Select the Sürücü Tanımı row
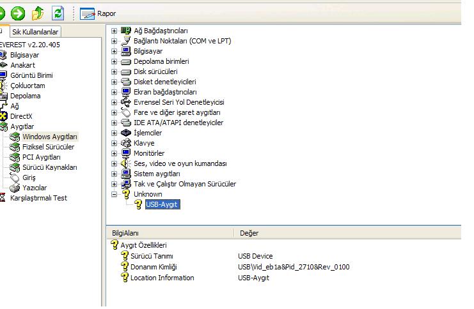 [152, 256]
